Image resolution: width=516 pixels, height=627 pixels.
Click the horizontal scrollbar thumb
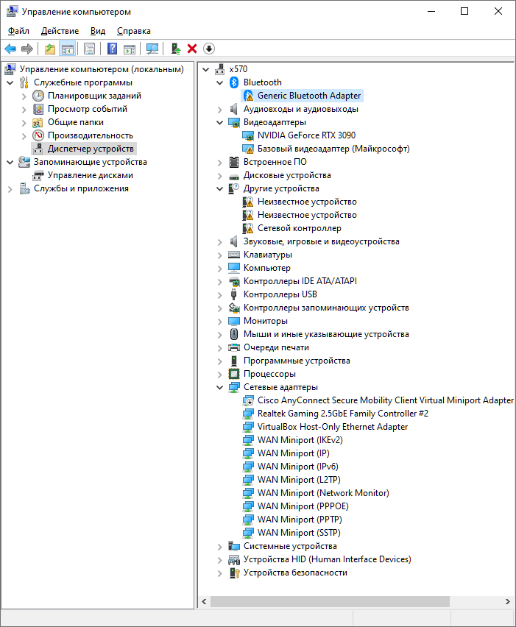tap(330, 601)
